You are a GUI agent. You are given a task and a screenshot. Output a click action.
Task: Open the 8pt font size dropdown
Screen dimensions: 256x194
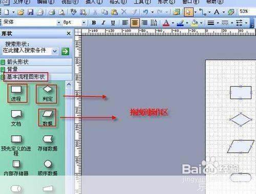tap(84, 23)
